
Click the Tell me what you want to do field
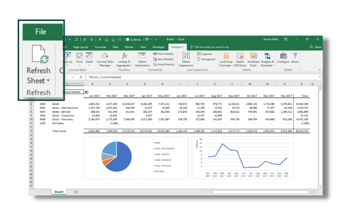click(x=210, y=47)
